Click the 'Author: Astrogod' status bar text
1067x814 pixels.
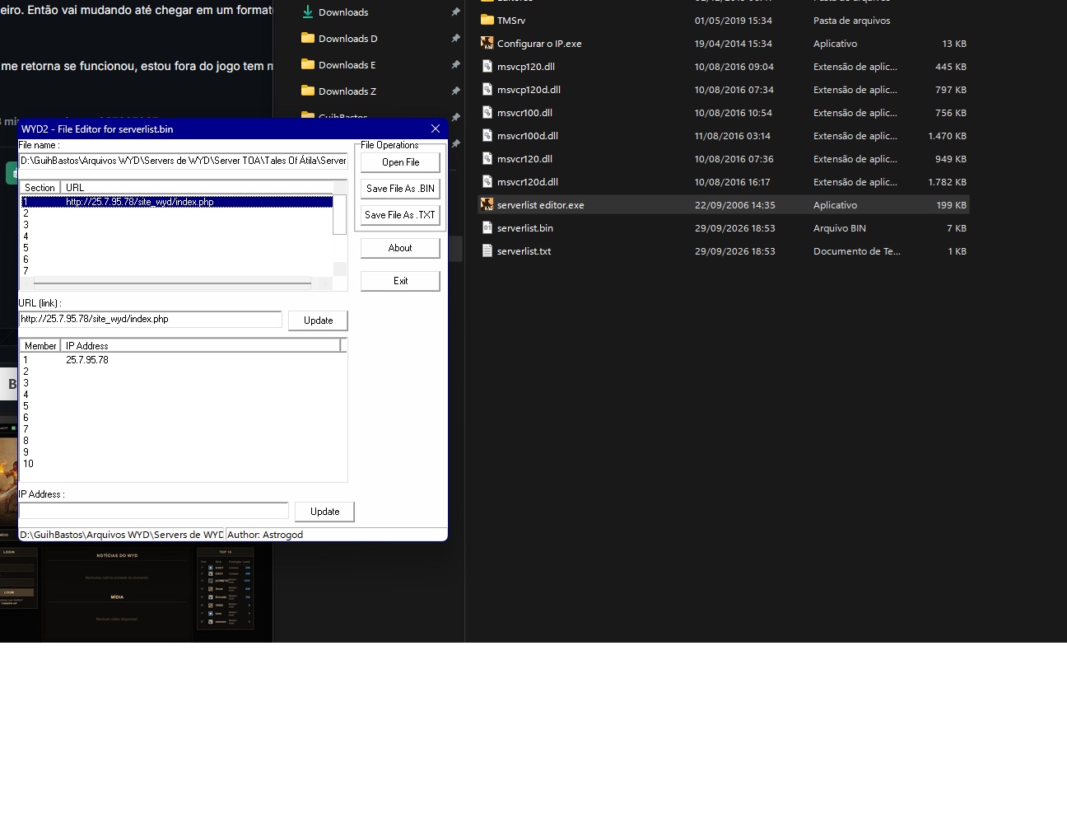tap(265, 535)
